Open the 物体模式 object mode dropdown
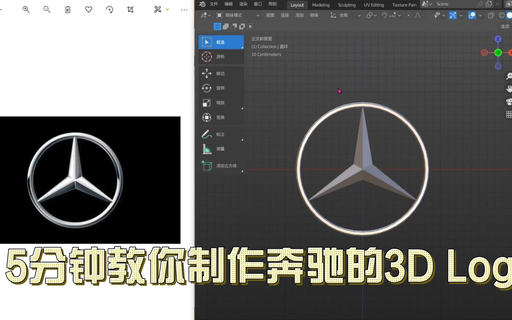 click(x=238, y=15)
